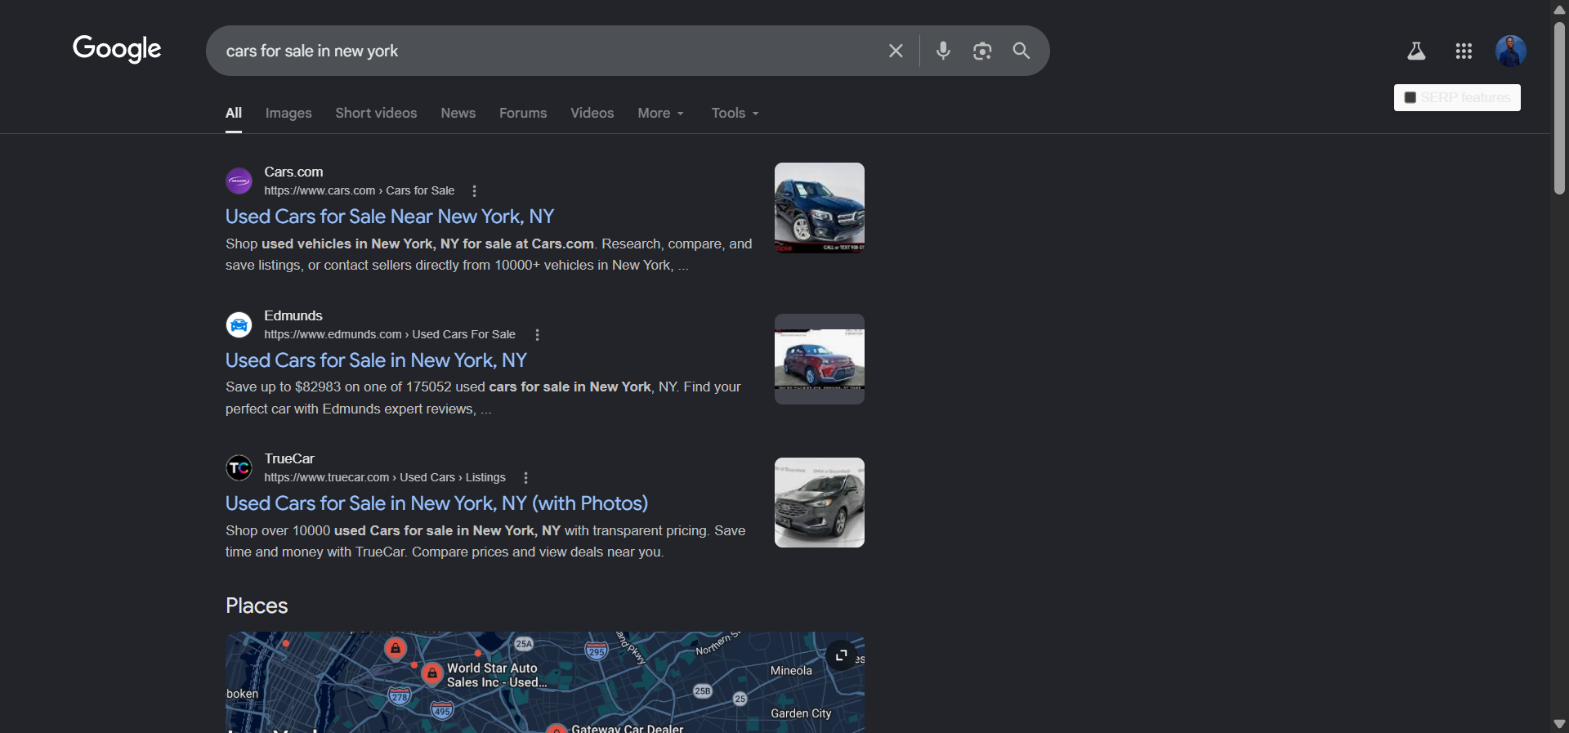Switch to the Videos tab

click(x=592, y=113)
